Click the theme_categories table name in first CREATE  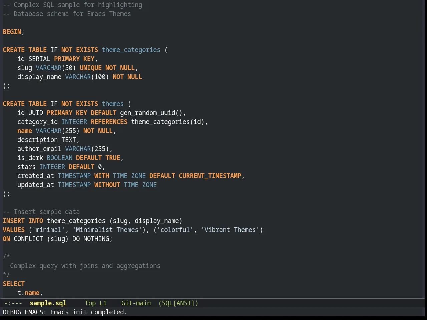[131, 50]
